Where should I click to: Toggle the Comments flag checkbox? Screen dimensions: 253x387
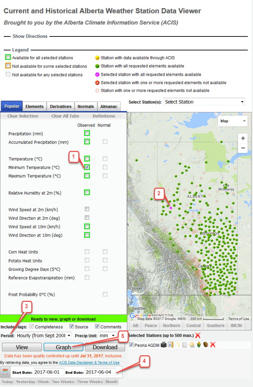click(x=97, y=326)
